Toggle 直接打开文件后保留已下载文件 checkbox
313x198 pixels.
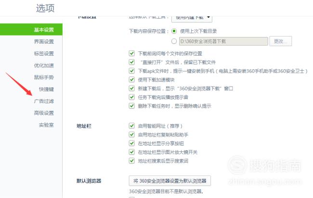(x=132, y=62)
